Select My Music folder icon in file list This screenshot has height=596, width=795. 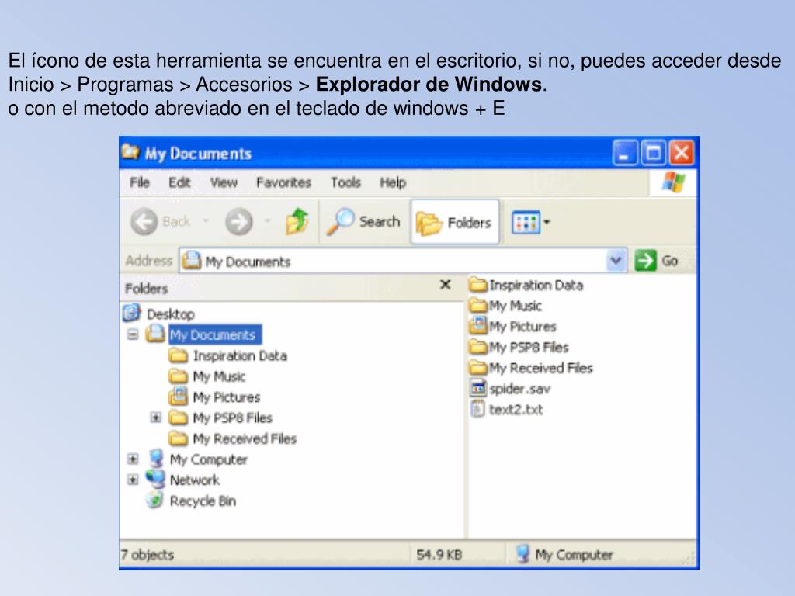[477, 305]
